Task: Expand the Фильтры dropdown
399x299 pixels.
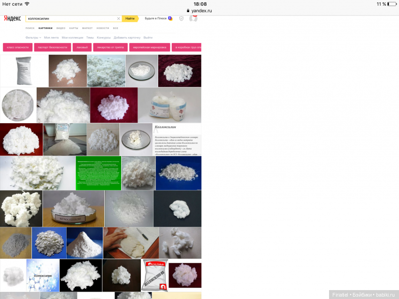Action: pos(33,37)
